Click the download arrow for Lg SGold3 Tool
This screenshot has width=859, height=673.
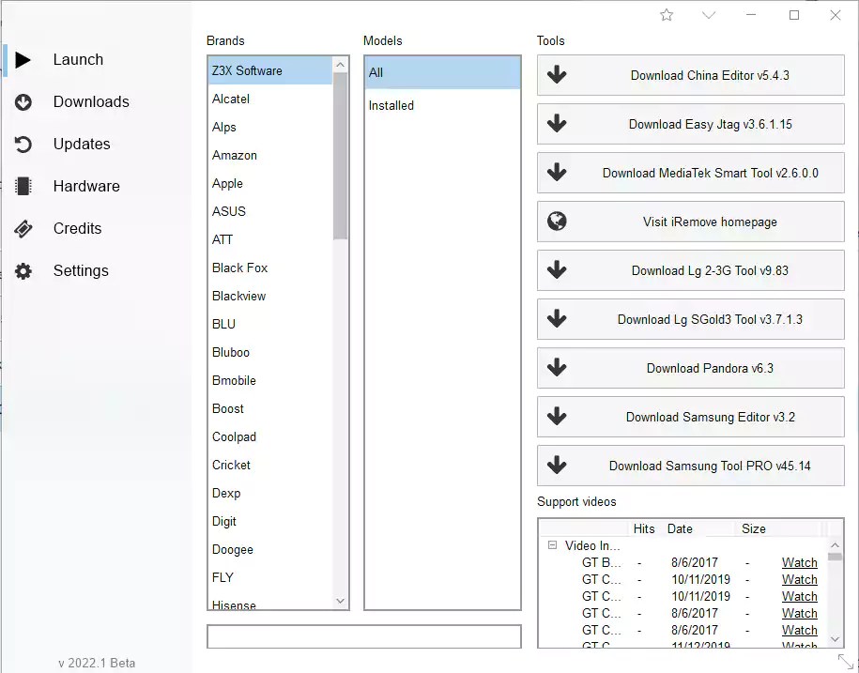pos(557,319)
